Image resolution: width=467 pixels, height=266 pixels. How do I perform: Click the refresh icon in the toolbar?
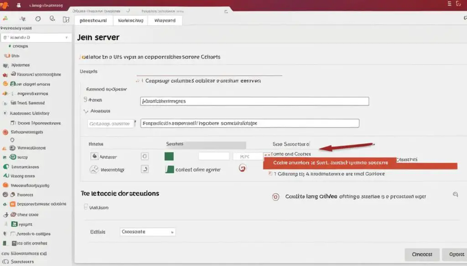(37, 19)
